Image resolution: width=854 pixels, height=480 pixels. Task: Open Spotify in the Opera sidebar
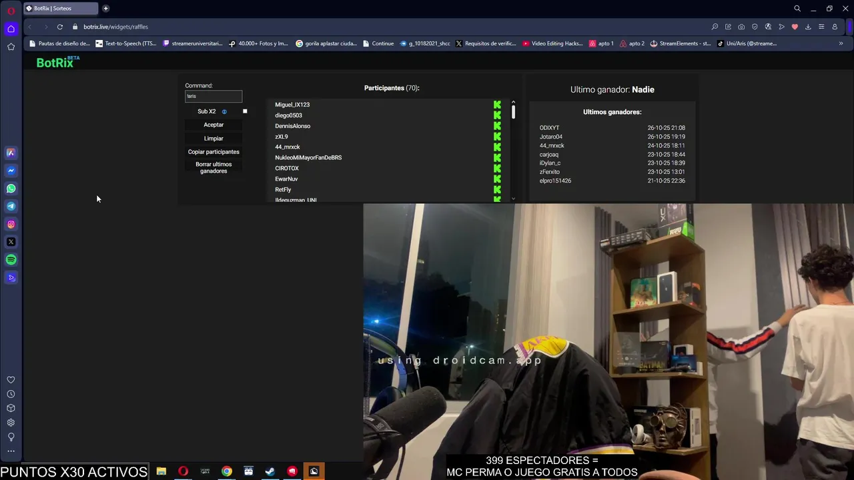[11, 260]
